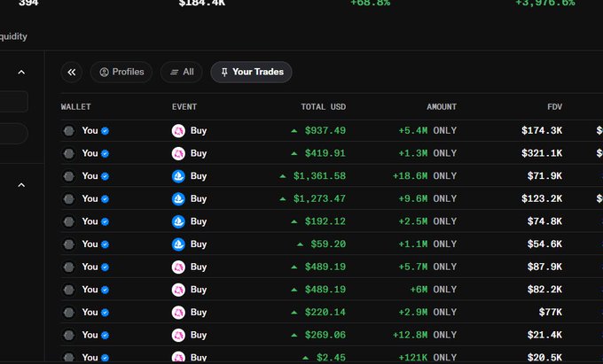Click the $54.6K FDV value
The height and width of the screenshot is (364, 603).
[544, 244]
